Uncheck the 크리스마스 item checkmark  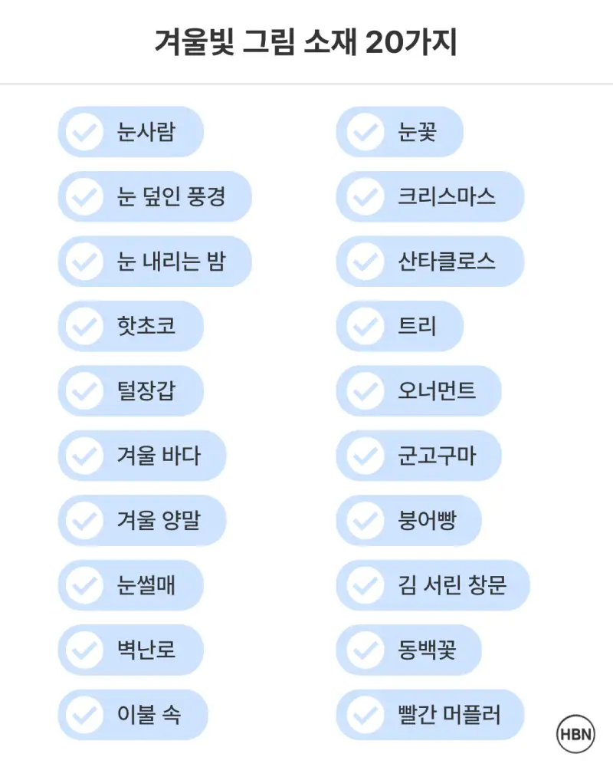pos(365,197)
